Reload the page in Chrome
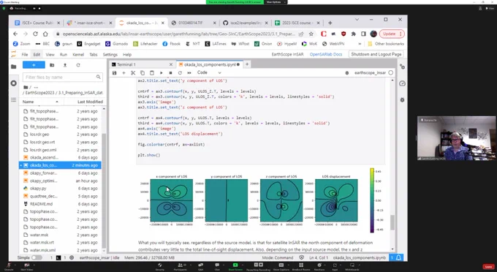 click(35, 34)
